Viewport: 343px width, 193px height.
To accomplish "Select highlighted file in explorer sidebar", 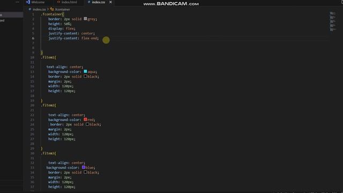I will click(x=11, y=15).
